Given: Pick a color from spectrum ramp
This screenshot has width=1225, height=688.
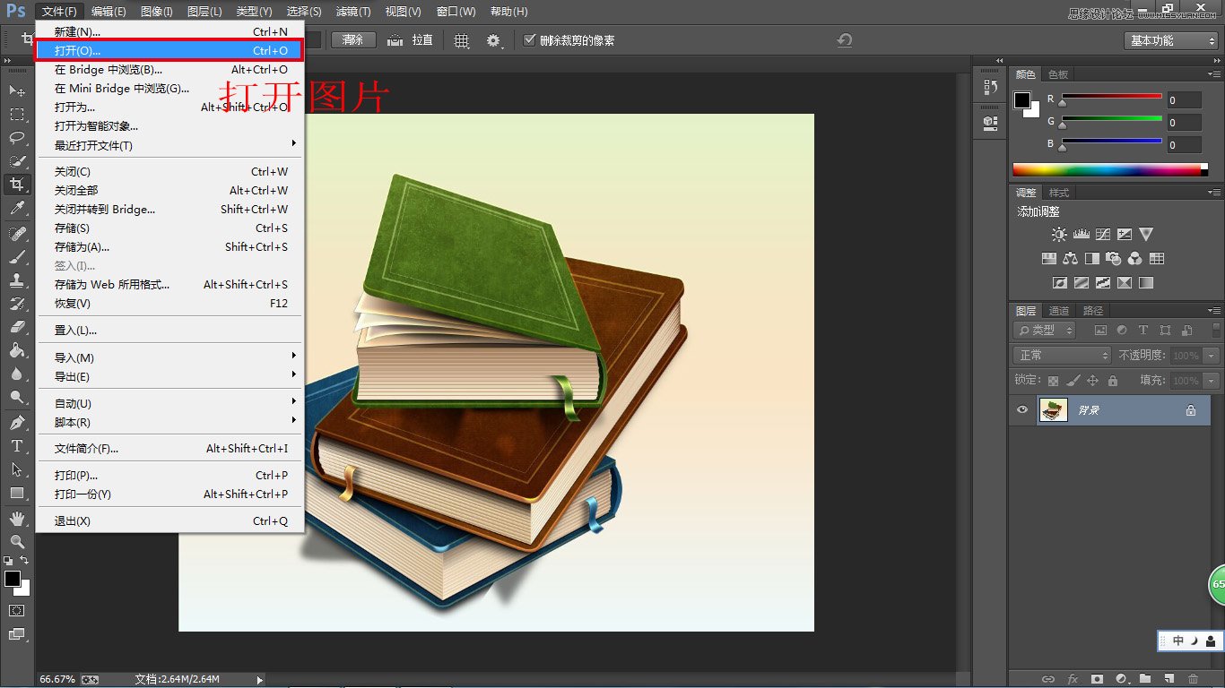Looking at the screenshot, I should tap(1110, 169).
